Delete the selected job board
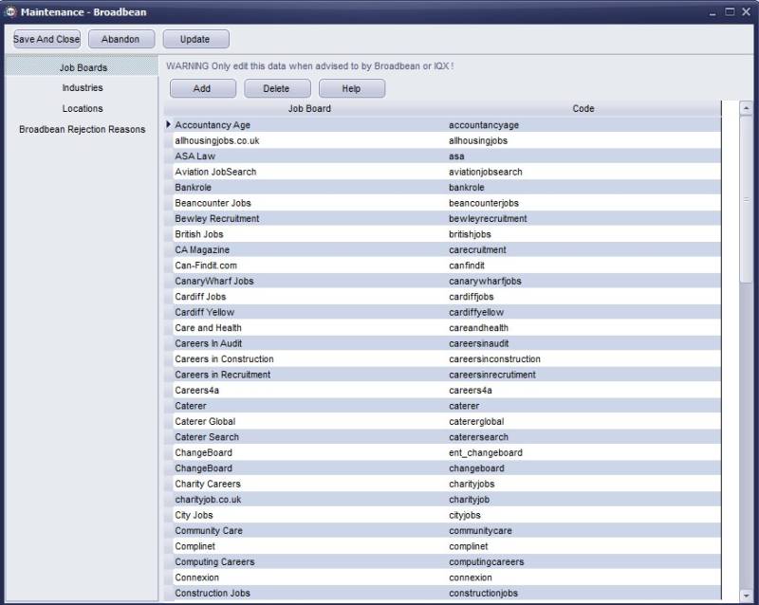 click(x=277, y=88)
